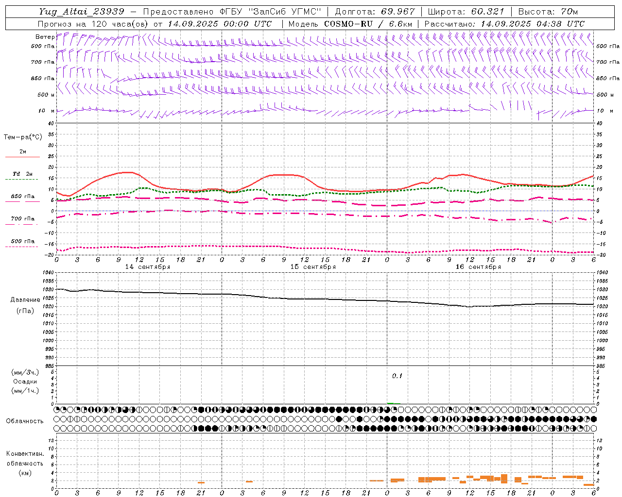622x497 pixels.
Task: Click the 0.1 precipitation amount value
Action: (x=397, y=376)
